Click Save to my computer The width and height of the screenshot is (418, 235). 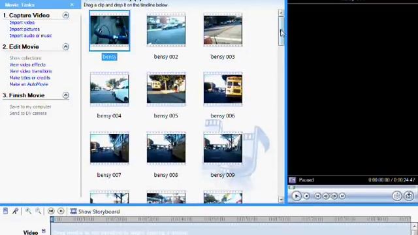click(31, 106)
